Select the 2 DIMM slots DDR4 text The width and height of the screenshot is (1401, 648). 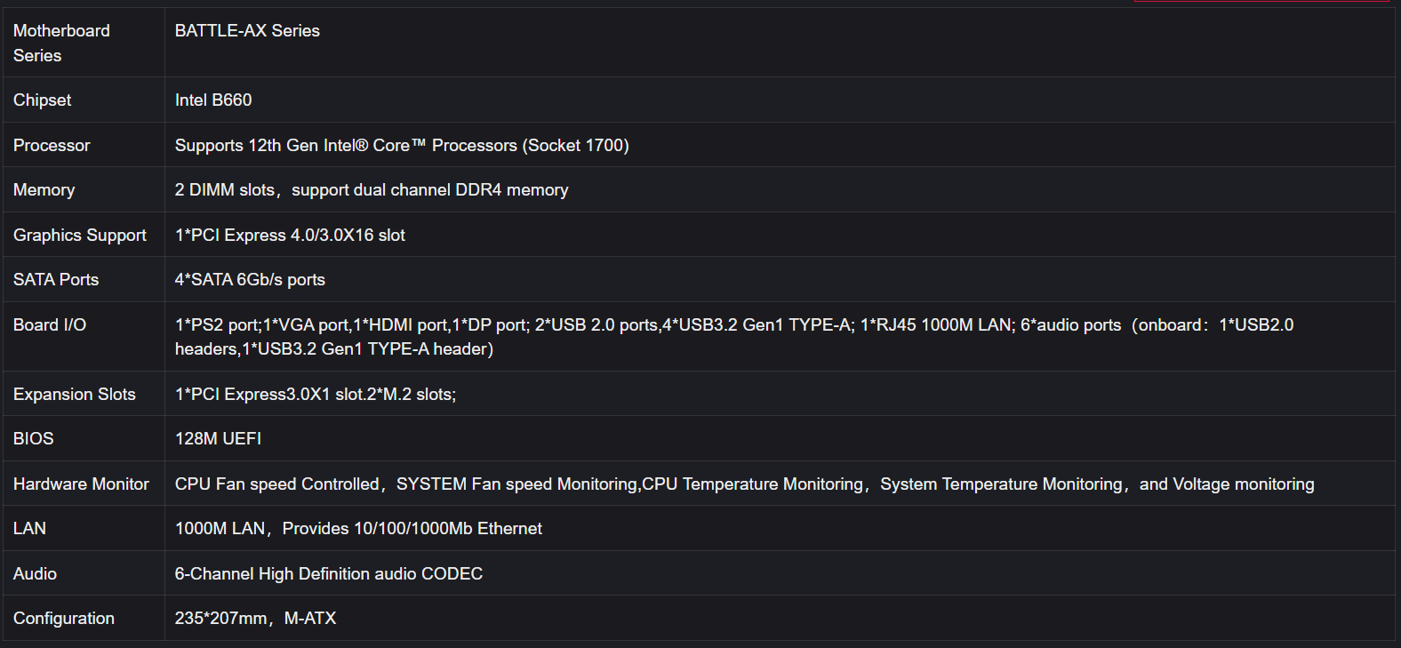coord(372,190)
